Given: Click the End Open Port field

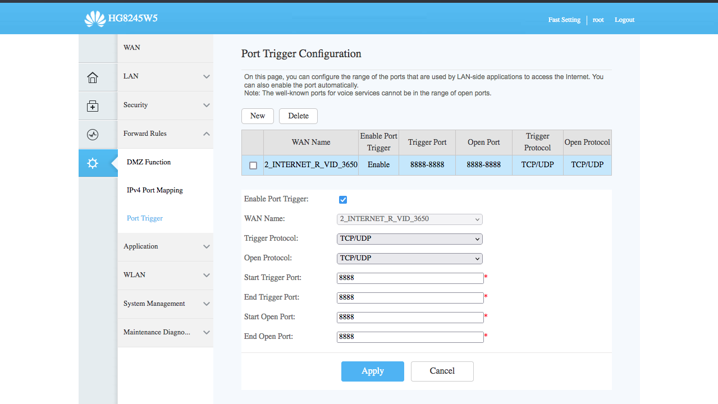Looking at the screenshot, I should [410, 337].
